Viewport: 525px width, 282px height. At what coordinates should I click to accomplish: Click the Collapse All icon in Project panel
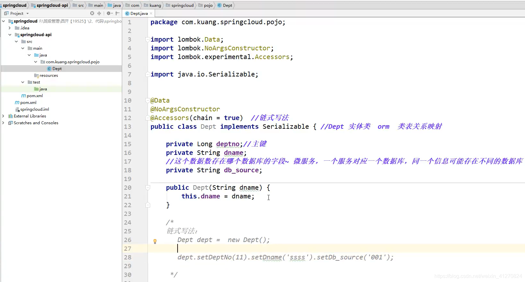tap(99, 13)
